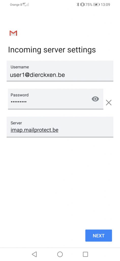
Task: Go back with the triangle navigation icon
Action: [x=34, y=254]
